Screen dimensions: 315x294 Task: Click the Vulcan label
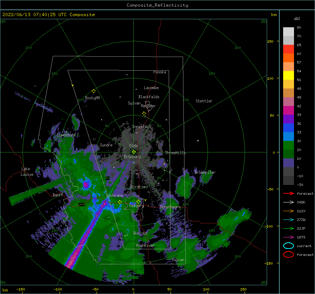(x=178, y=260)
